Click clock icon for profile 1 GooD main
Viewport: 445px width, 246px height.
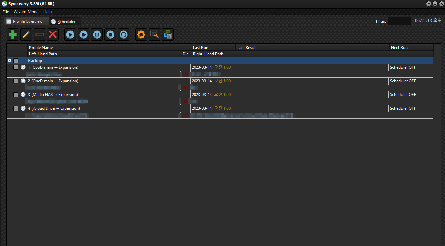pyautogui.click(x=23, y=67)
